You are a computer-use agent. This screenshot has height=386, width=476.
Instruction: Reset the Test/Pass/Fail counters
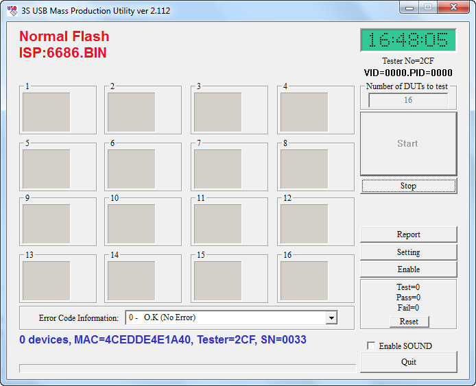point(409,322)
